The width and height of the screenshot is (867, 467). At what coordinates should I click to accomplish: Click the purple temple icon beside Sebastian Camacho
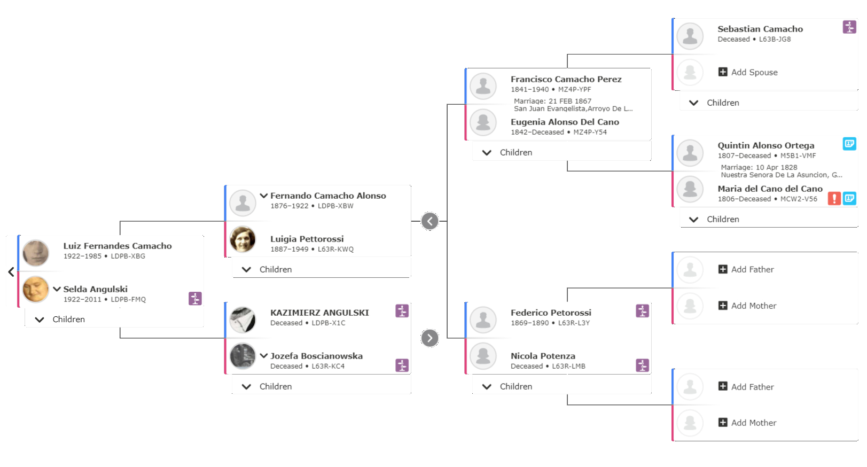[849, 27]
